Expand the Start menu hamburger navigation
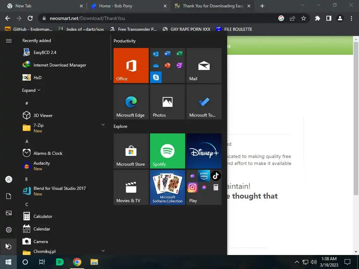Image resolution: width=359 pixels, height=269 pixels. click(x=8, y=41)
